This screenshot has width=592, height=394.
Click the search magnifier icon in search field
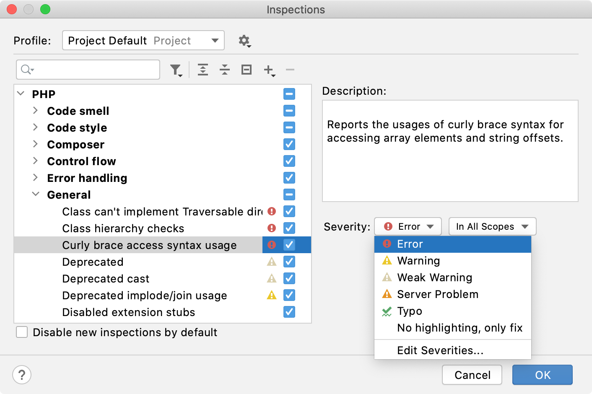point(27,70)
